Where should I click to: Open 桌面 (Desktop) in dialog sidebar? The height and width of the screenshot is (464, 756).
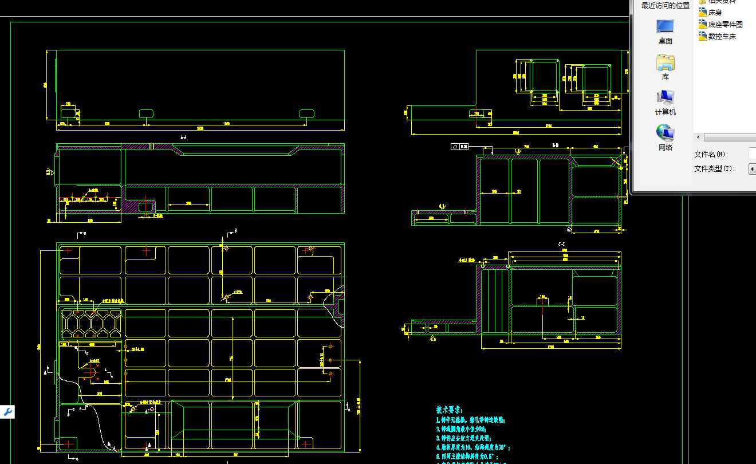(665, 32)
